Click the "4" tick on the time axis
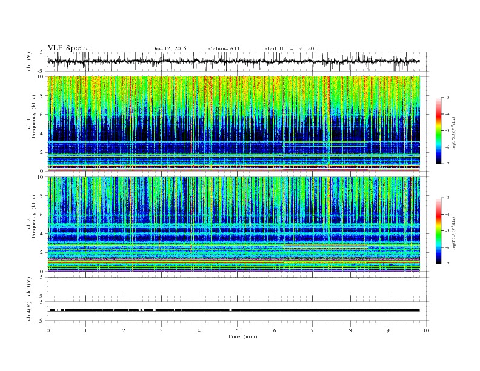This screenshot has width=480, height=371. click(199, 330)
